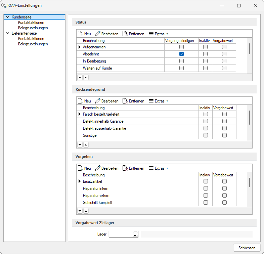Click Bearbeiten pencil in Status toolbar
The height and width of the screenshot is (254, 264).
click(x=98, y=34)
